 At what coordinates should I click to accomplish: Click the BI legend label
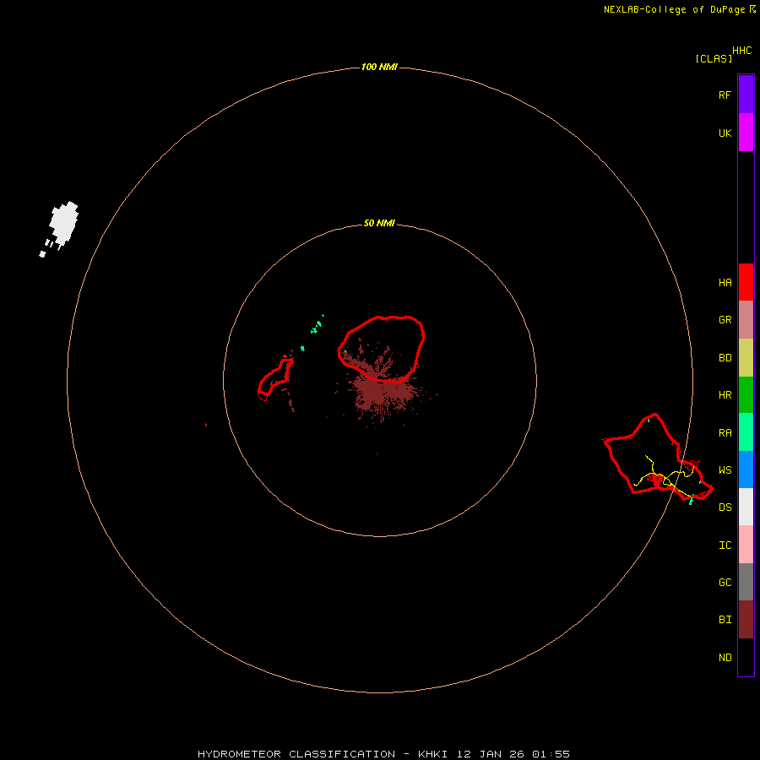[x=725, y=620]
